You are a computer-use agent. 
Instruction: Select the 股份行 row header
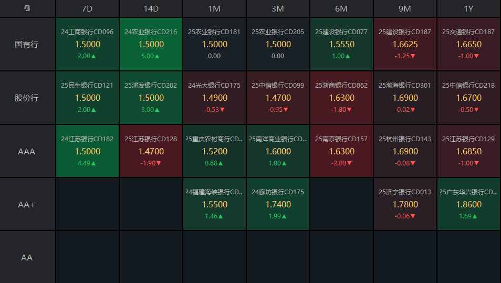click(27, 98)
